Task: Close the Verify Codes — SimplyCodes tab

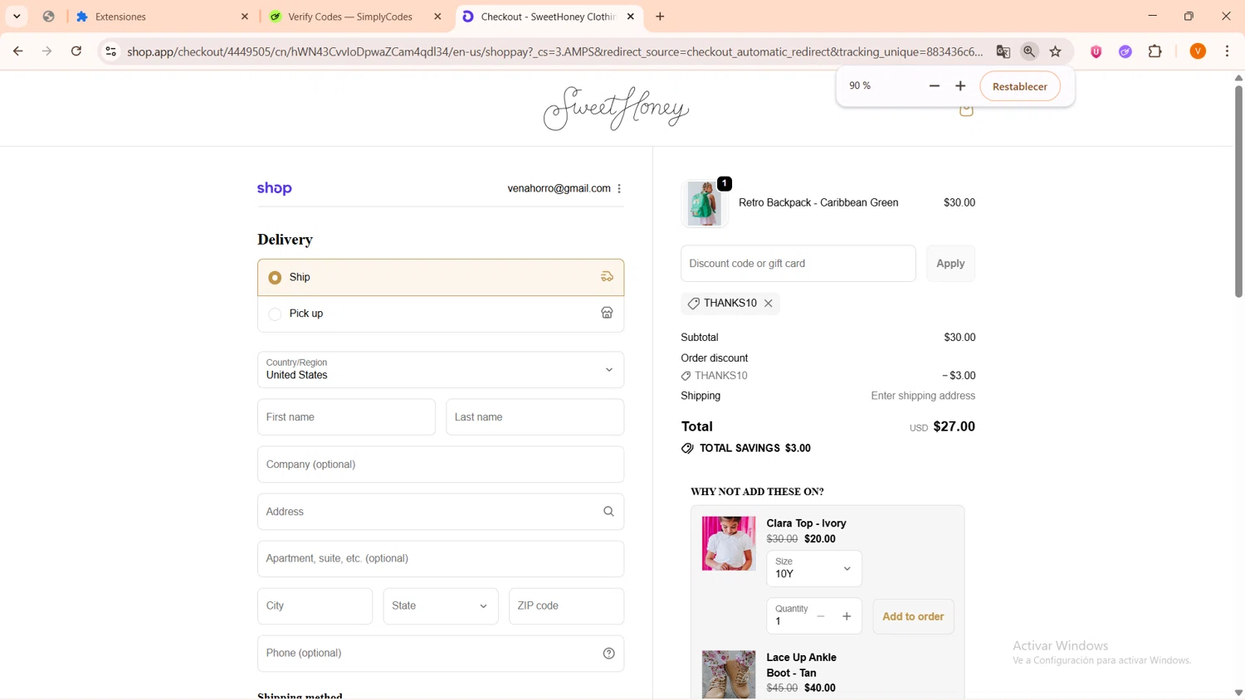Action: point(437,17)
